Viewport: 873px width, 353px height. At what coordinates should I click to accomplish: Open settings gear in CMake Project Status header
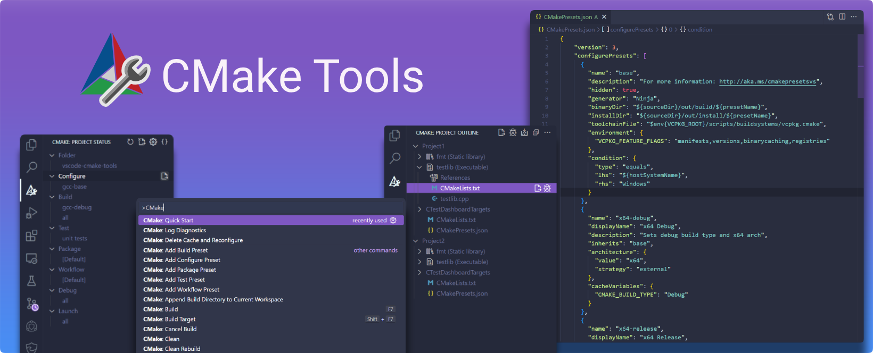[x=153, y=142]
